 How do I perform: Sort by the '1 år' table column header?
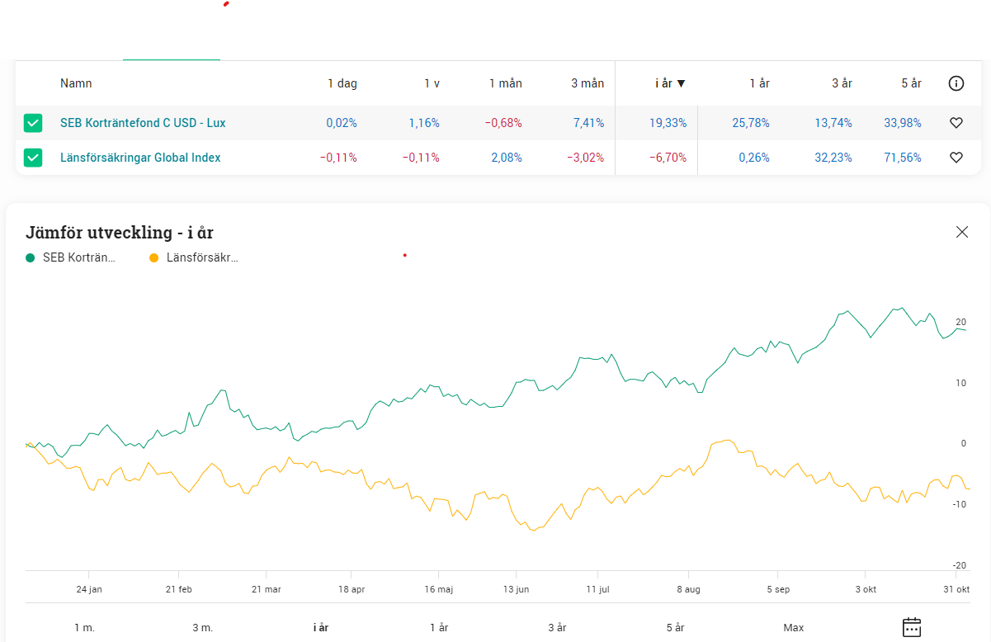[x=760, y=83]
